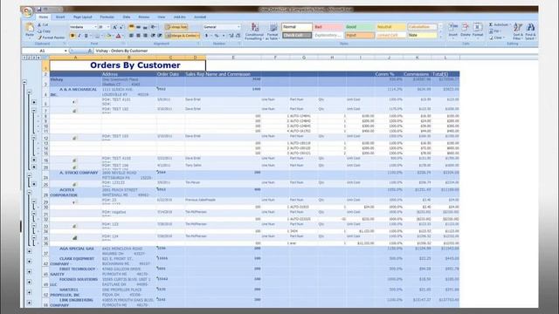Open the Verdana font name dropdown
Viewport: 559px width, 314px height.
click(95, 27)
